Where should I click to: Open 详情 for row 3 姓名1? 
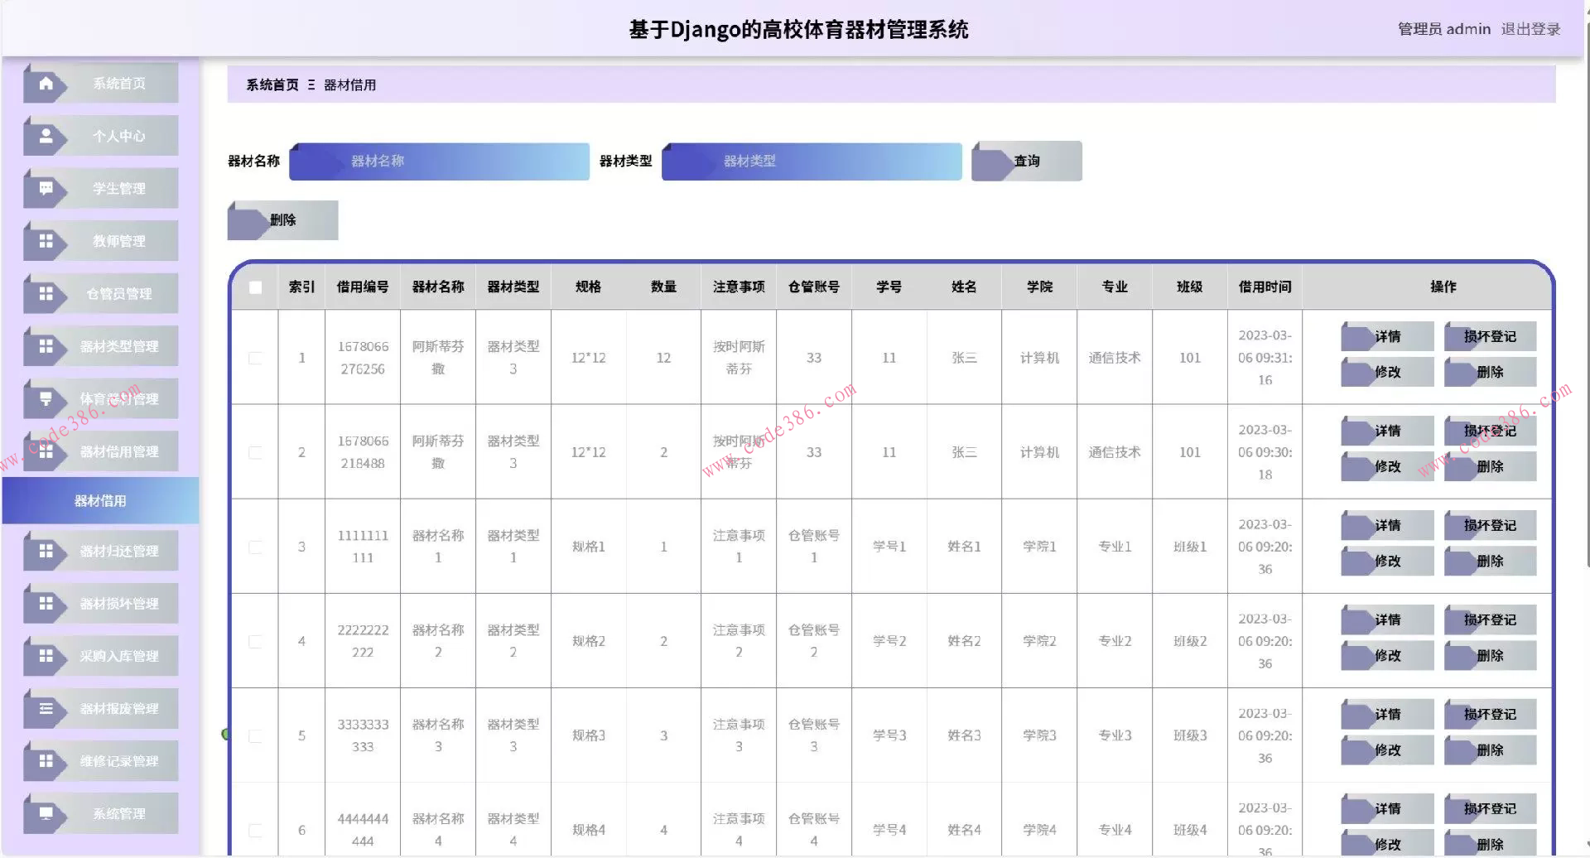point(1387,525)
